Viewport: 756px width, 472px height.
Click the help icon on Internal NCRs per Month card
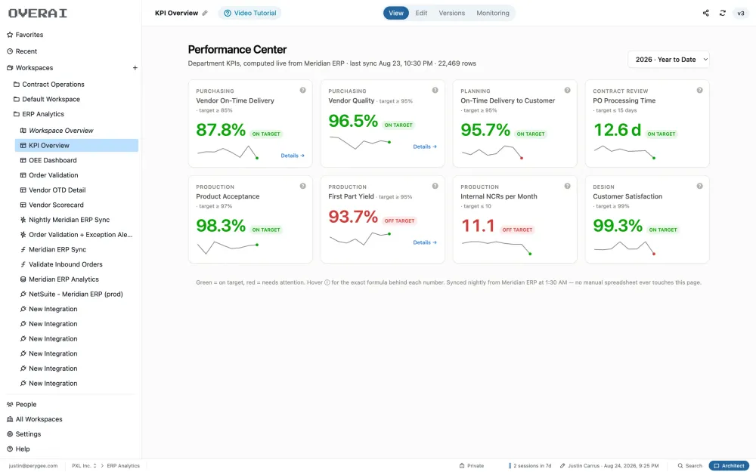click(568, 186)
